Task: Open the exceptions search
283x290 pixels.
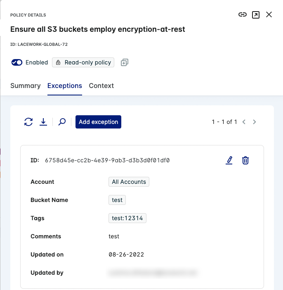Action: [x=62, y=122]
